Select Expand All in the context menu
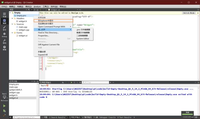Screen dimensions: 200x119 click(x=43, y=55)
